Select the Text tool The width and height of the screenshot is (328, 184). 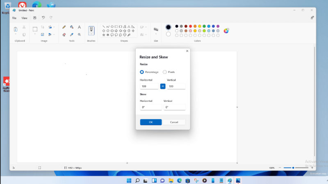tap(79, 27)
